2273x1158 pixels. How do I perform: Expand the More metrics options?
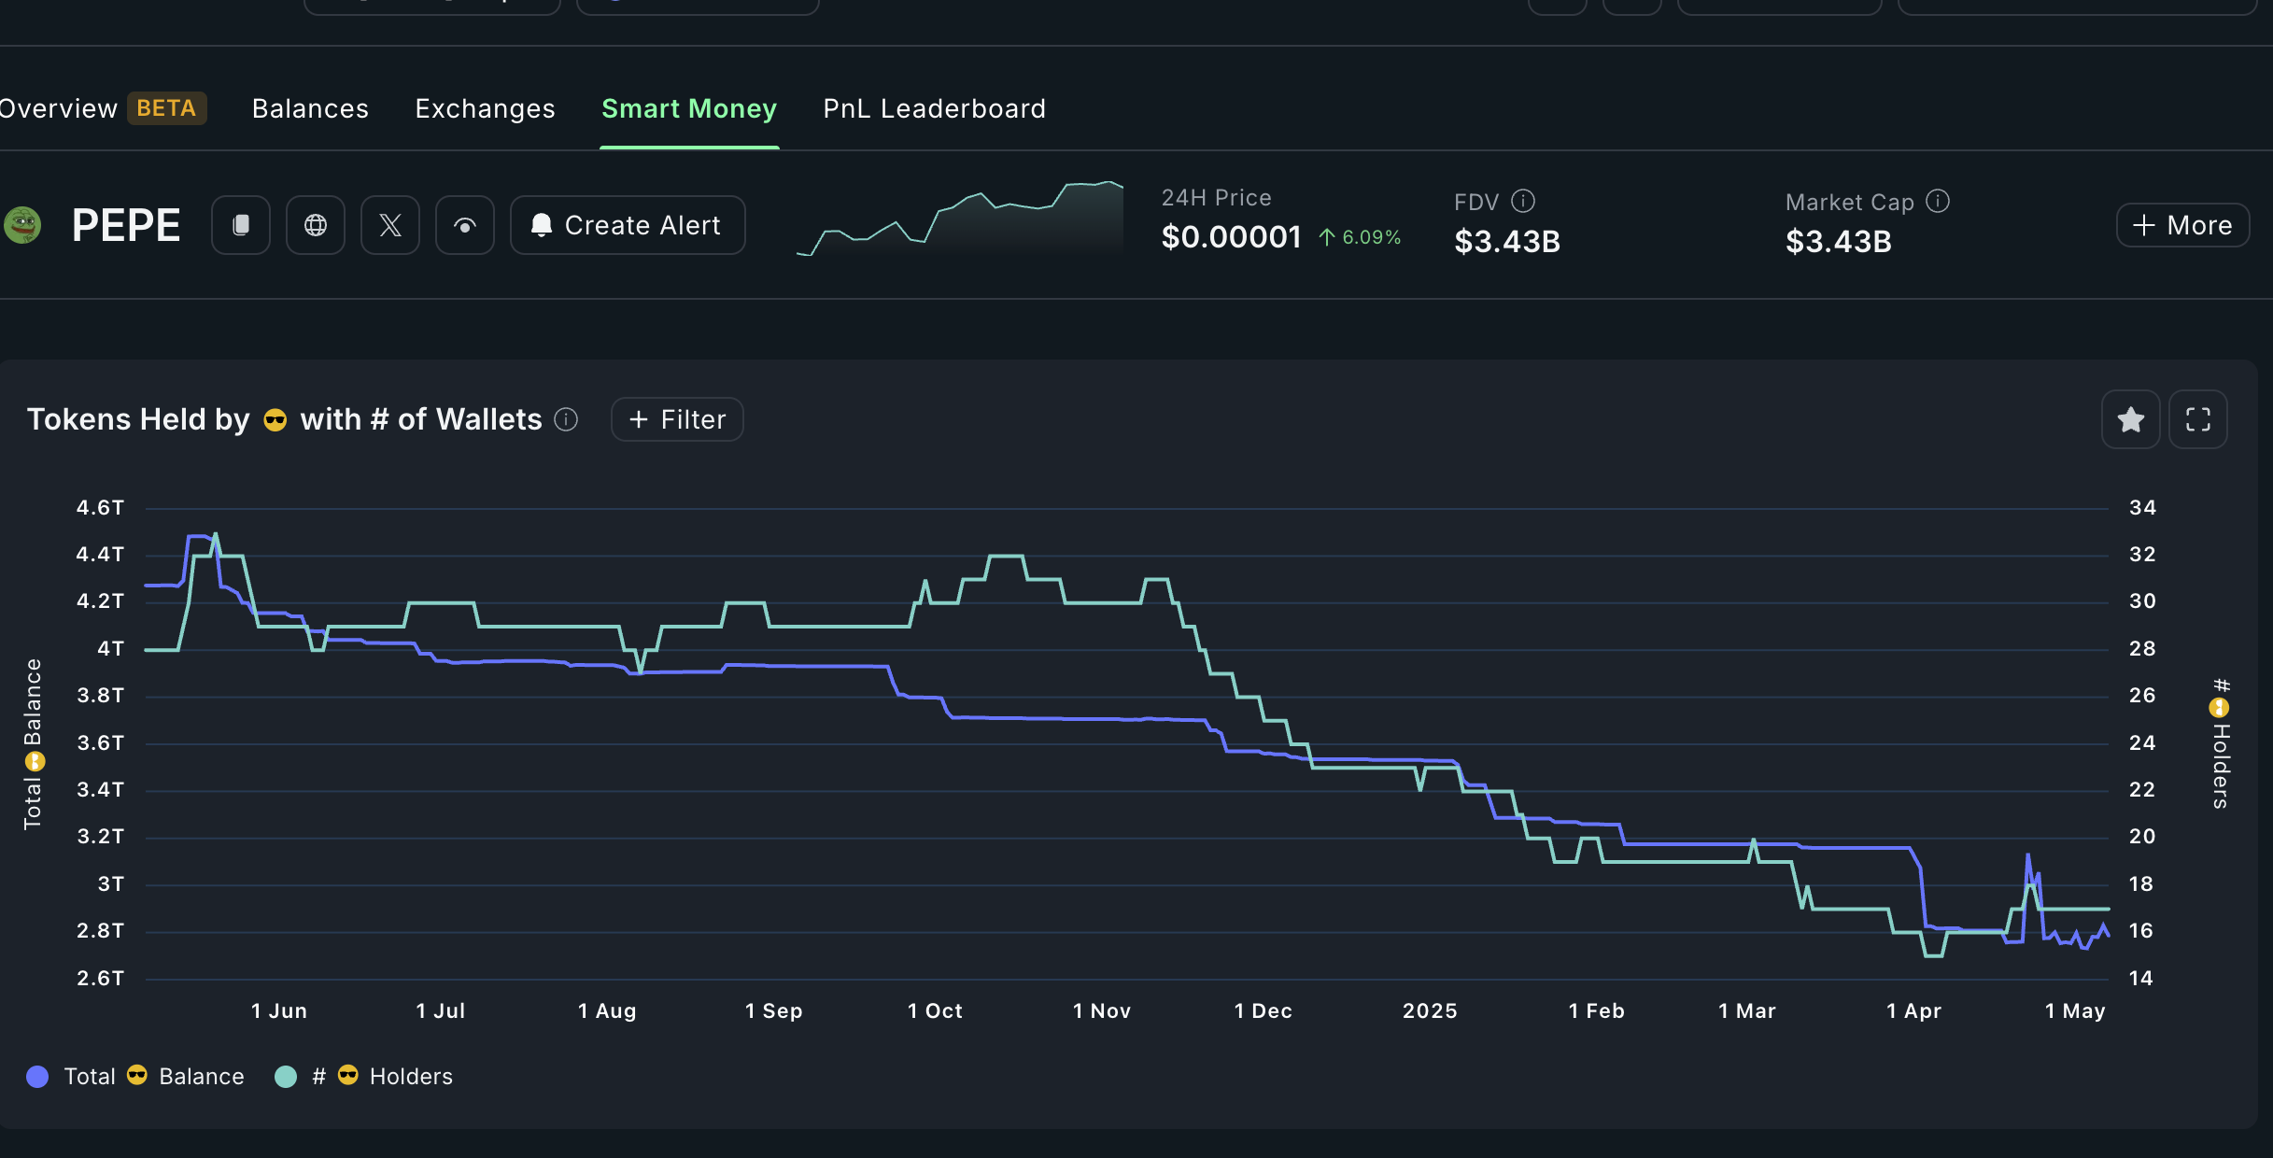2182,225
